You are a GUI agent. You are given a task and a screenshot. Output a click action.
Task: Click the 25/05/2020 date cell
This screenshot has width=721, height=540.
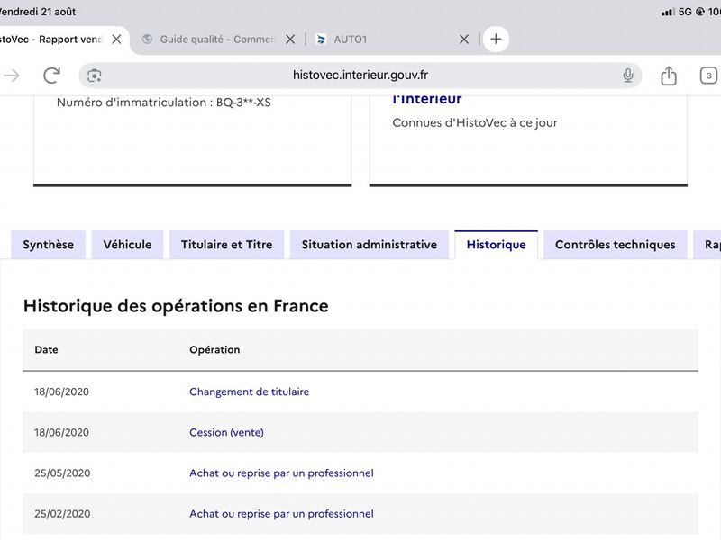(x=62, y=473)
